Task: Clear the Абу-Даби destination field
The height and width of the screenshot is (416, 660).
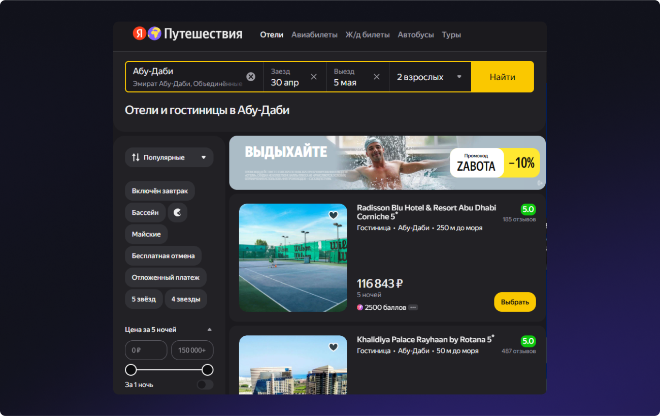Action: click(x=251, y=77)
